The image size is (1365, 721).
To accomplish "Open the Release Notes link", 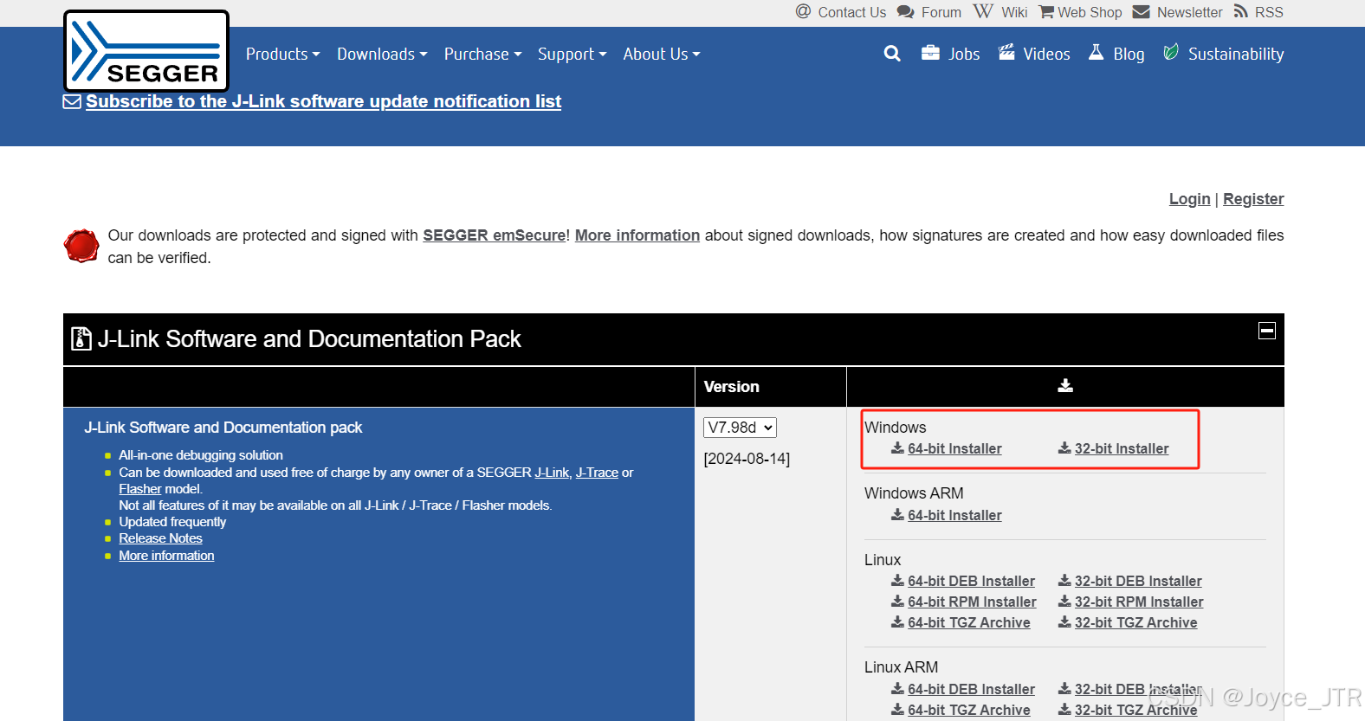I will point(160,538).
